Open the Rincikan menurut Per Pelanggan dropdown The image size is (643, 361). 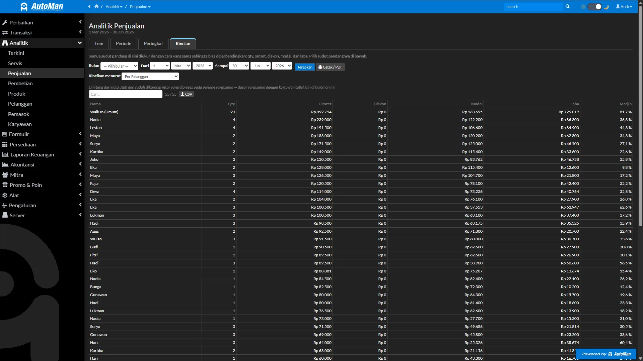tap(150, 77)
